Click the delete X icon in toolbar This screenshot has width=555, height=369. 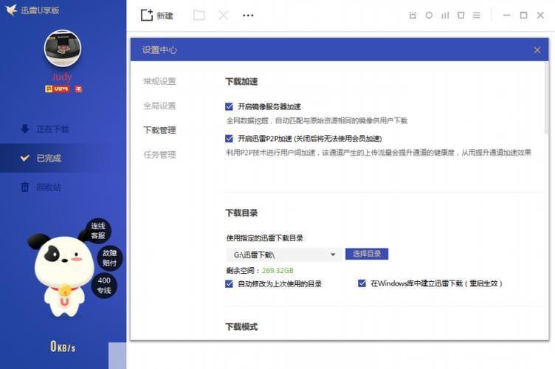click(x=224, y=15)
